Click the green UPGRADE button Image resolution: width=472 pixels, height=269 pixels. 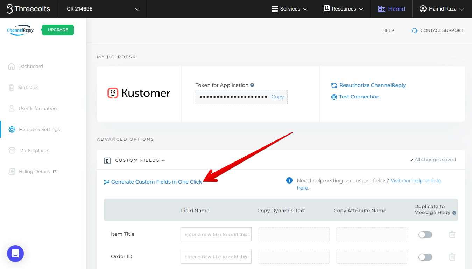58,30
